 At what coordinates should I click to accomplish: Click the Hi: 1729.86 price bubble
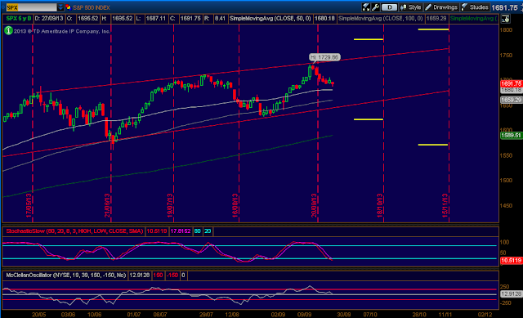point(324,57)
